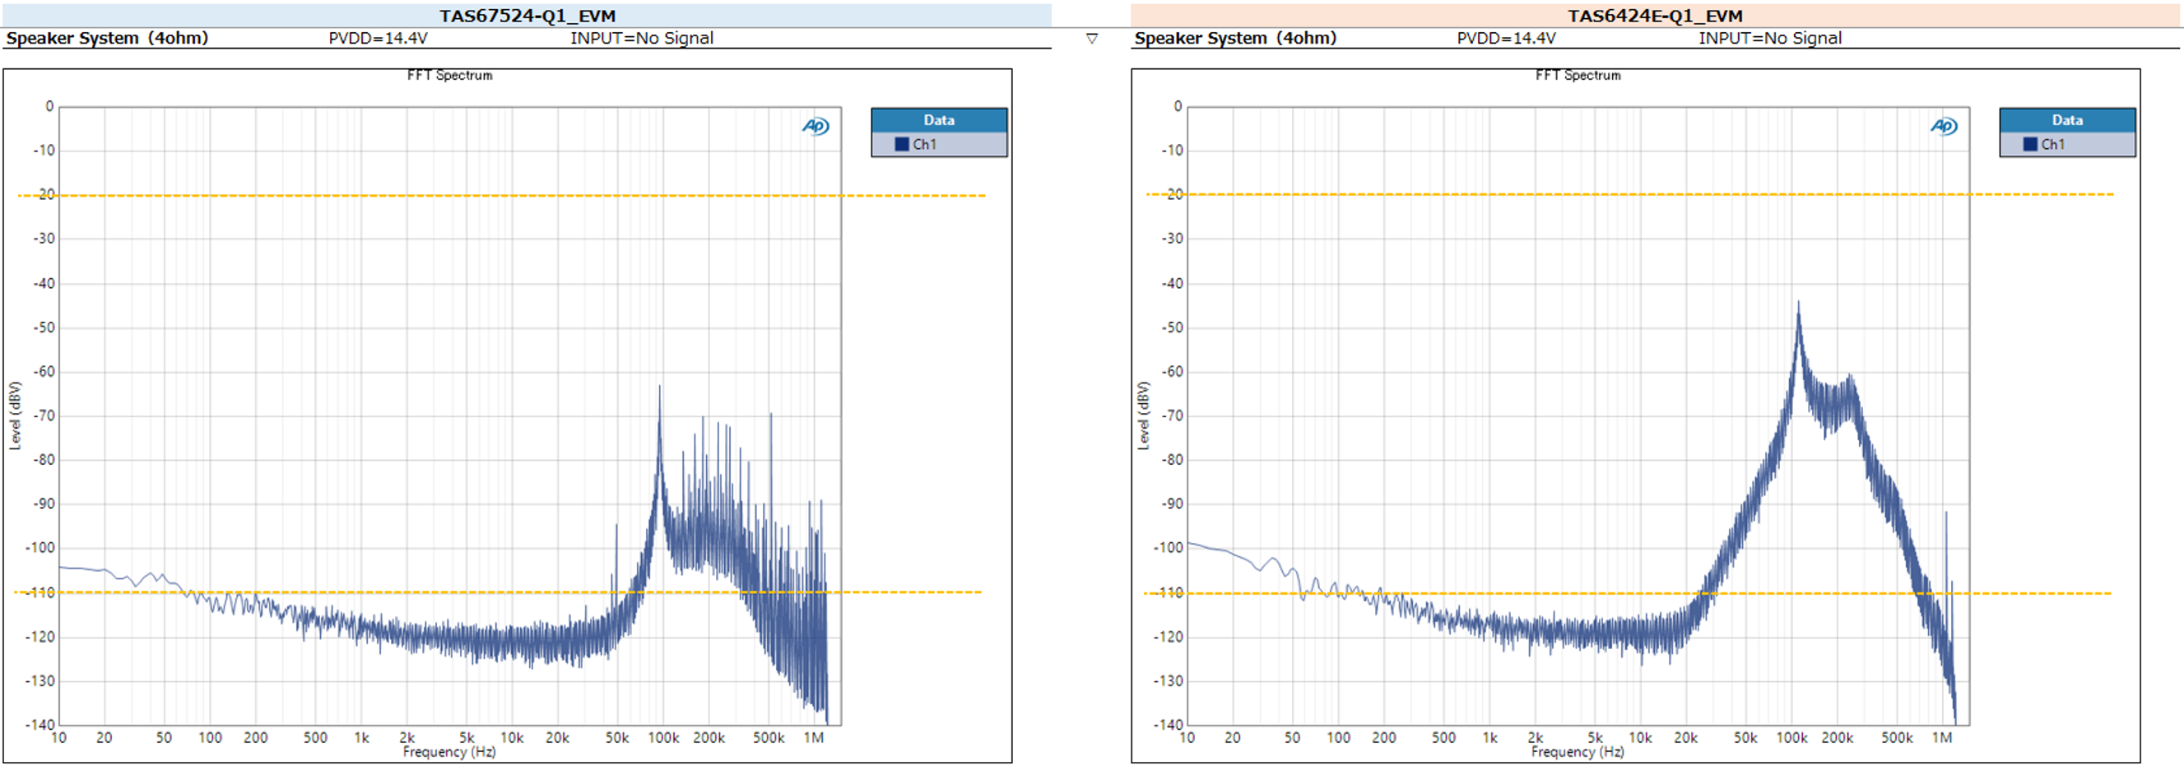Click the "PVDD=14.4V" label under TAS67524
Viewport: 2184px width, 766px height.
379,38
